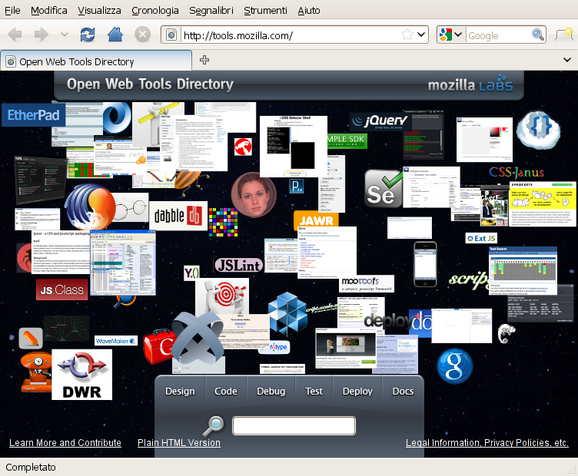Screen dimensions: 578x476
Task: Reload the page with the refresh icon
Action: (88, 35)
